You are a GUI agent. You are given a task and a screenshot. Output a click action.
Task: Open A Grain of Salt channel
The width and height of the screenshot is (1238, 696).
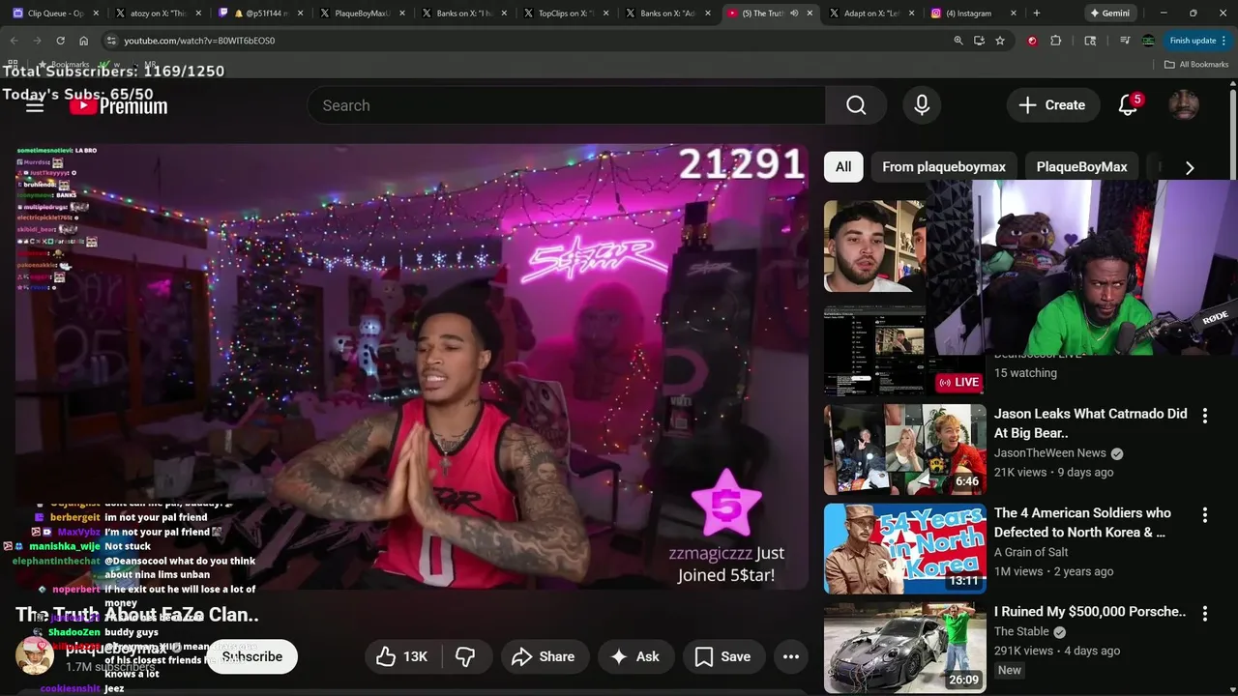pyautogui.click(x=1031, y=552)
